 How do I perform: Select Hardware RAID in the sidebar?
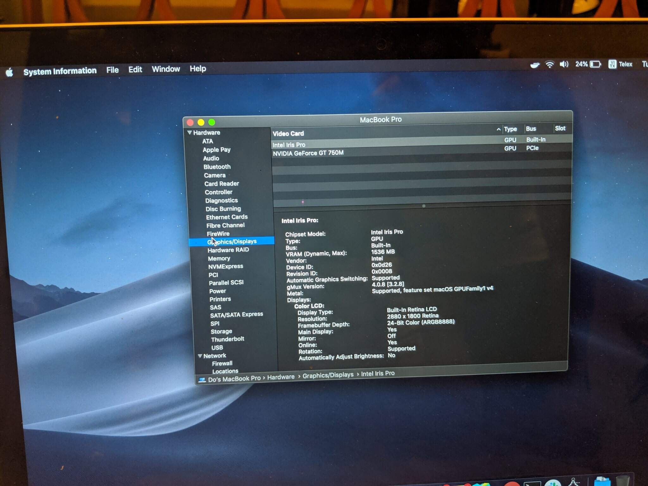point(228,250)
